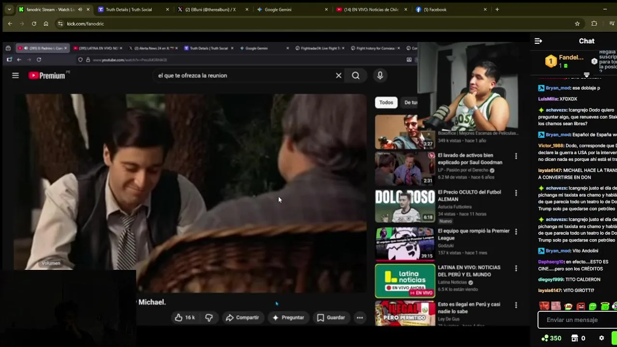Open options for El Precio OCULTO video
The image size is (617, 347).
pyautogui.click(x=516, y=193)
